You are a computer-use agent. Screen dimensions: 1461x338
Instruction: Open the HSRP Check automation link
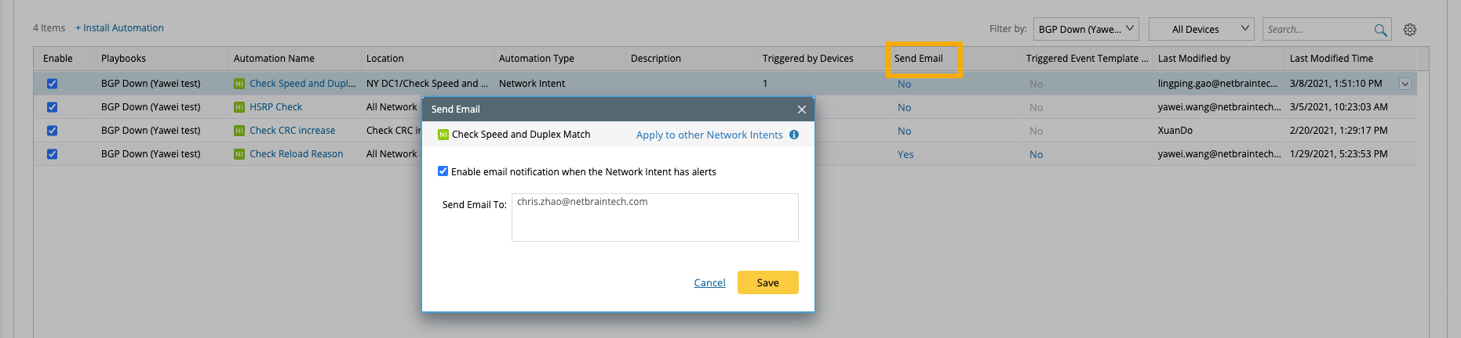(x=275, y=107)
